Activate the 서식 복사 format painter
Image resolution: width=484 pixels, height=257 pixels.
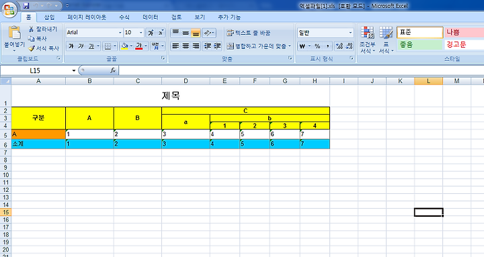tap(44, 48)
